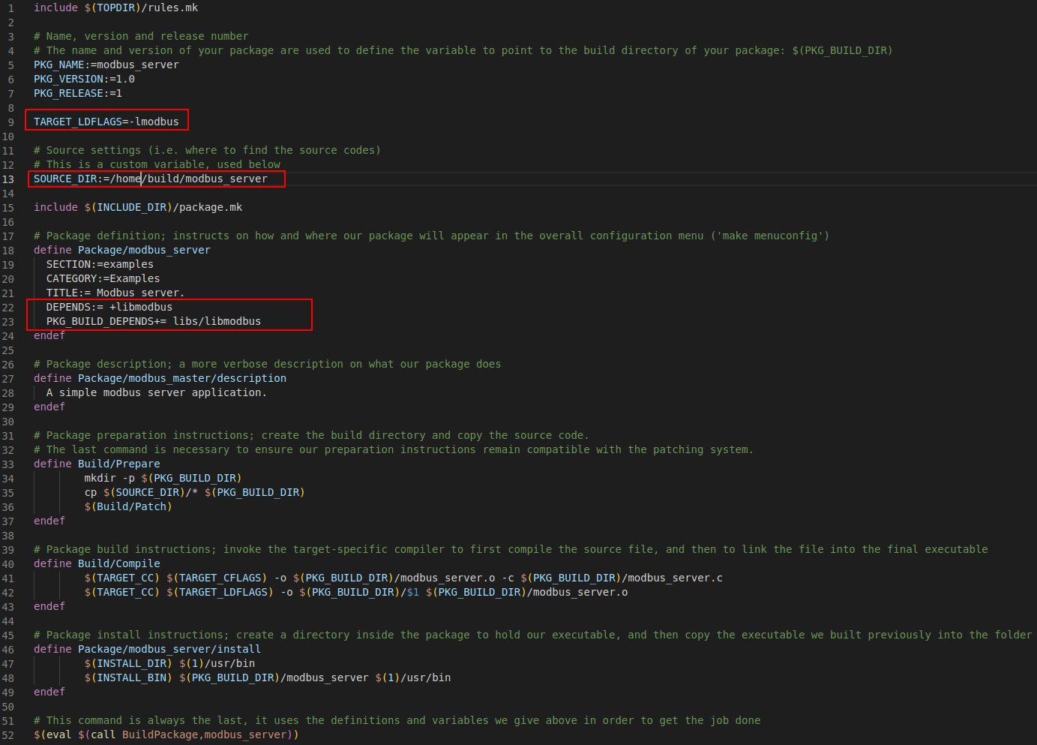Click the '# Name, version and release number' comment
Screen dimensions: 1037x745
coord(141,36)
